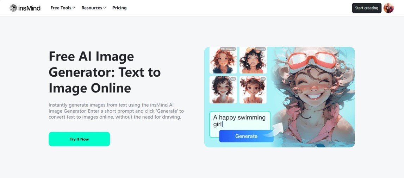
Task: Click the blue Generate button
Action: coord(246,136)
